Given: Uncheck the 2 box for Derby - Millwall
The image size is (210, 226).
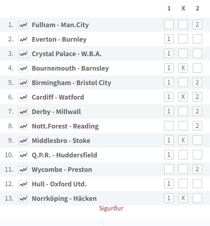Looking at the screenshot, I should coord(197,111).
